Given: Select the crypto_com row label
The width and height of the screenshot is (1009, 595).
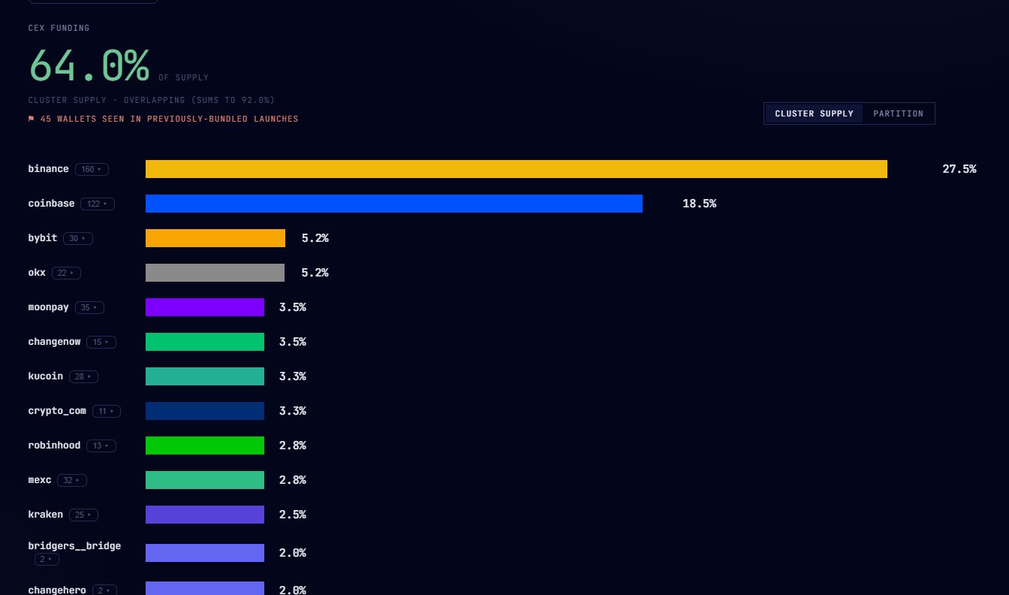Looking at the screenshot, I should (x=57, y=411).
